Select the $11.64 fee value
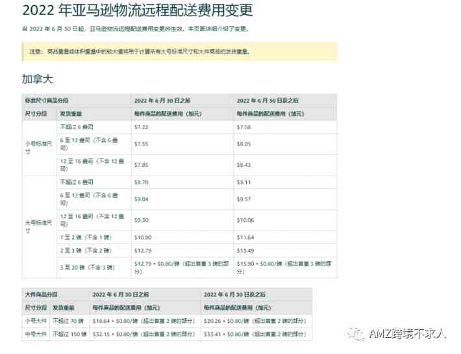This screenshot has width=461, height=354. pyautogui.click(x=245, y=237)
